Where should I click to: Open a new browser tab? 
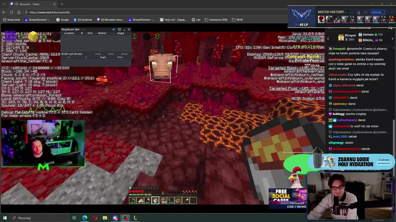pyautogui.click(x=62, y=4)
